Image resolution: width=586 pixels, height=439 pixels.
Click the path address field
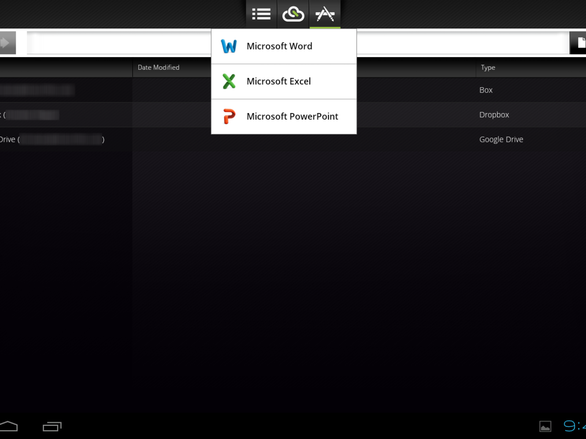click(298, 43)
